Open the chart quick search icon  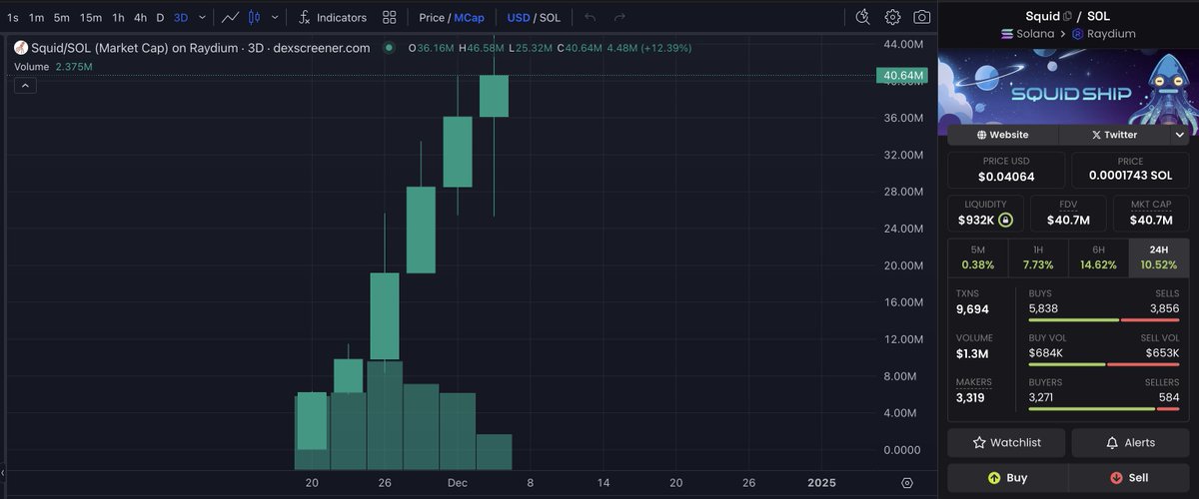click(863, 17)
